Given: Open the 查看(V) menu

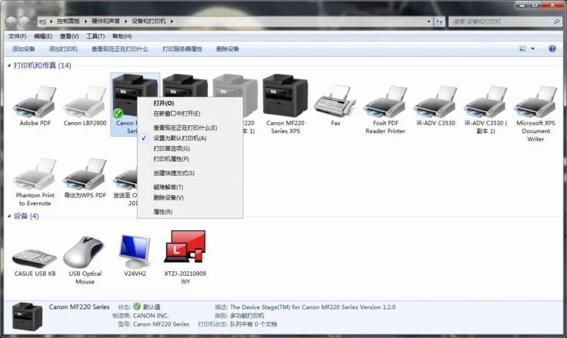Looking at the screenshot, I should pos(69,36).
